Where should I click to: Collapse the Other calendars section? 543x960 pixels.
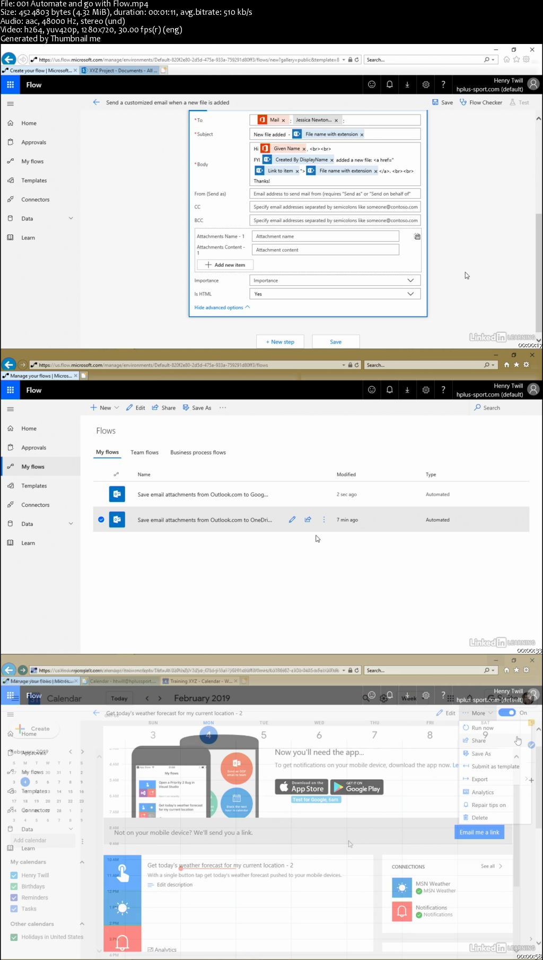click(82, 924)
